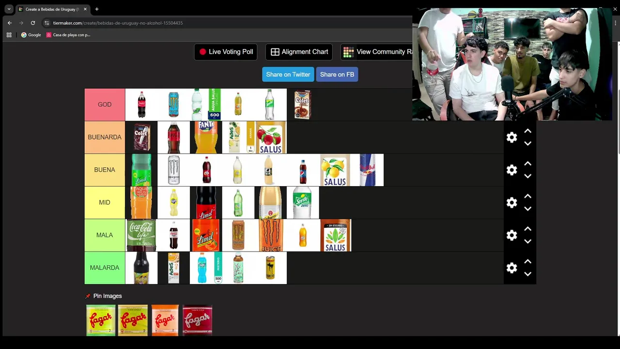620x349 pixels.
Task: Pick the Aquarius orange bottle in MID row
Action: [141, 203]
